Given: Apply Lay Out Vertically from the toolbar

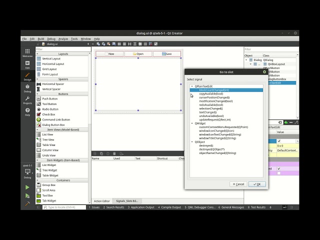Looking at the screenshot, I should pos(124,44).
